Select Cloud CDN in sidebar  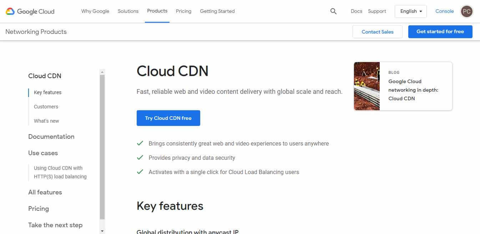pos(45,76)
